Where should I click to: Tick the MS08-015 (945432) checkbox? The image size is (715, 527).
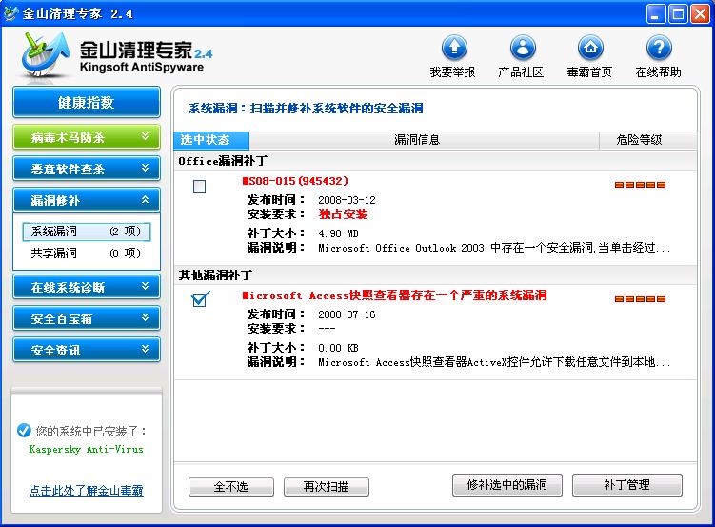click(x=199, y=186)
